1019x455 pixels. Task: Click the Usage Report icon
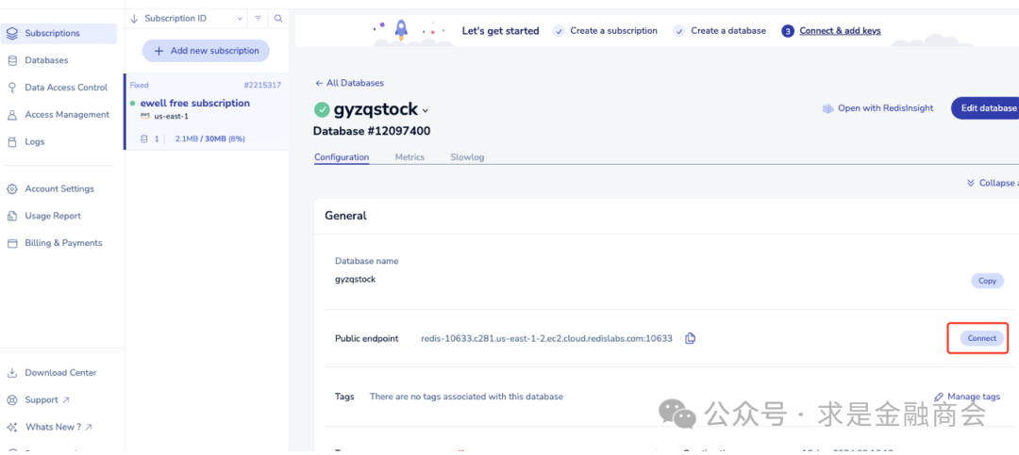(x=11, y=216)
